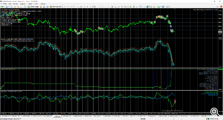Image resolution: width=223 pixels, height=120 pixels.
Task: Open the Окно menu
Action: point(36,4)
